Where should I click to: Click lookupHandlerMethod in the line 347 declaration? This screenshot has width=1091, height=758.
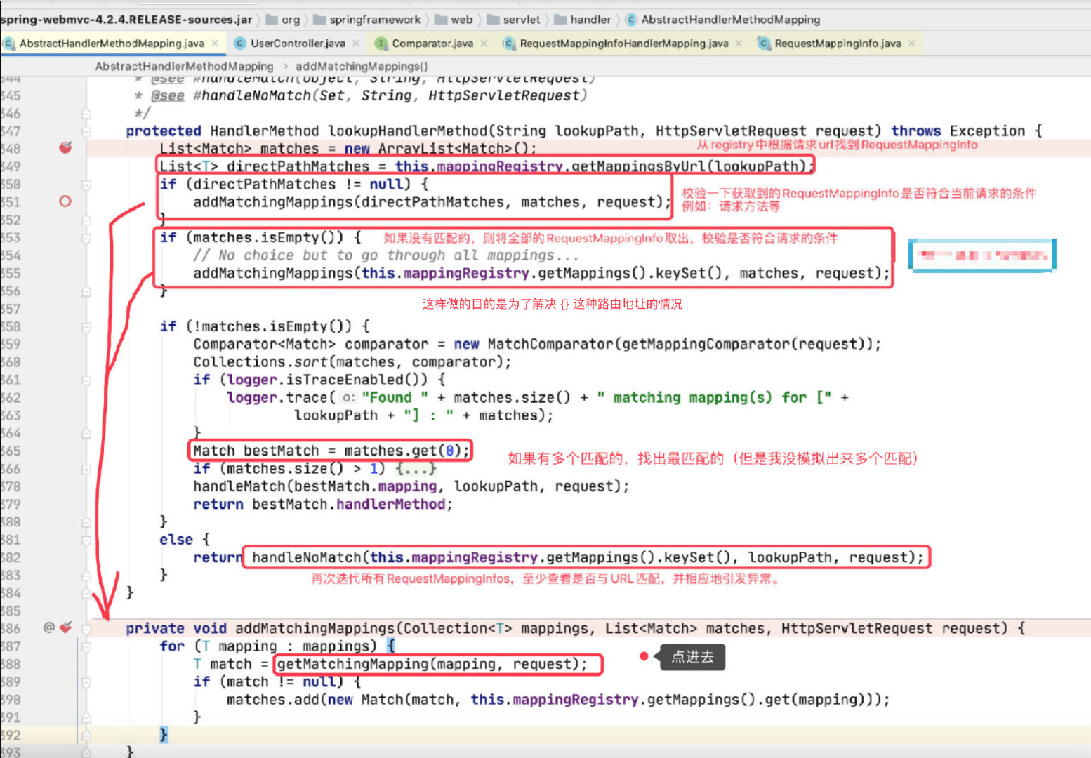[x=407, y=131]
